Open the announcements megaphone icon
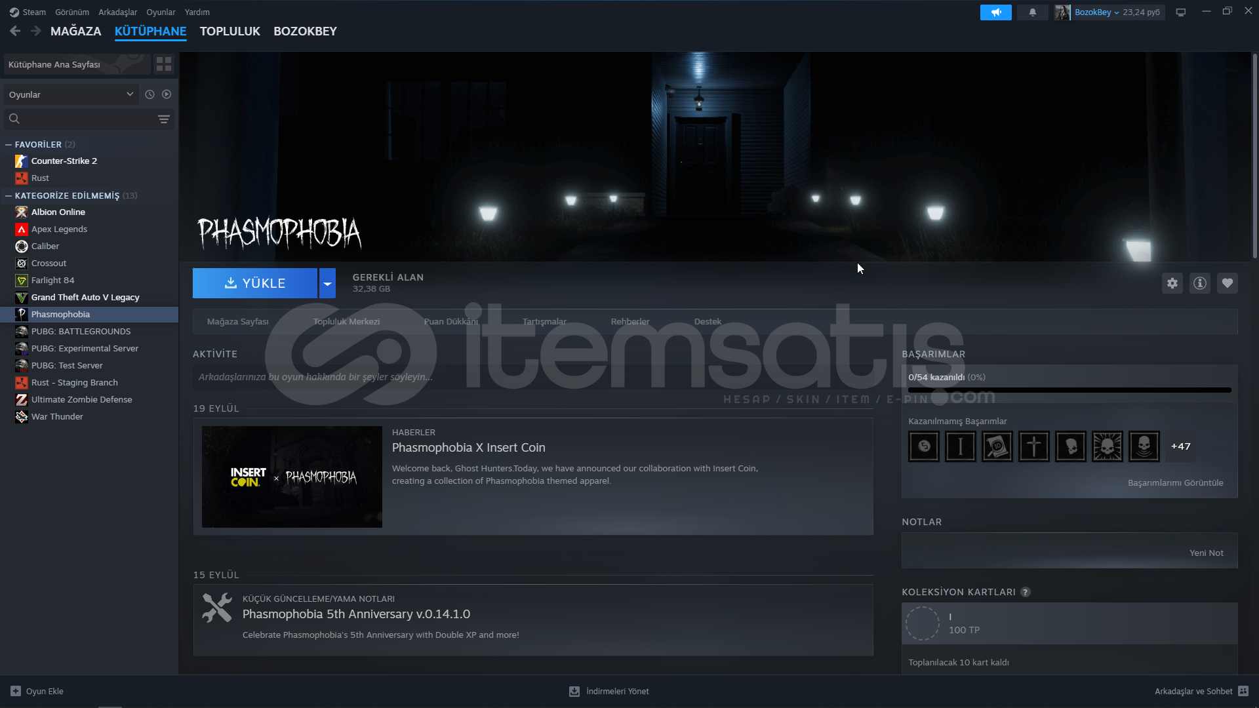 point(995,12)
